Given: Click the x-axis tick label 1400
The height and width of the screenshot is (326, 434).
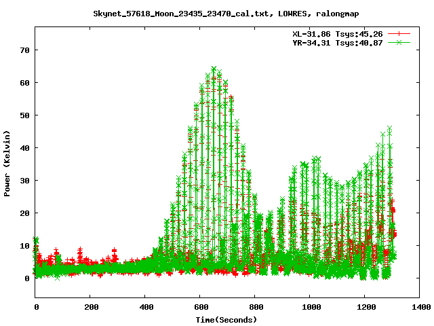Looking at the screenshot, I should coord(421,307).
